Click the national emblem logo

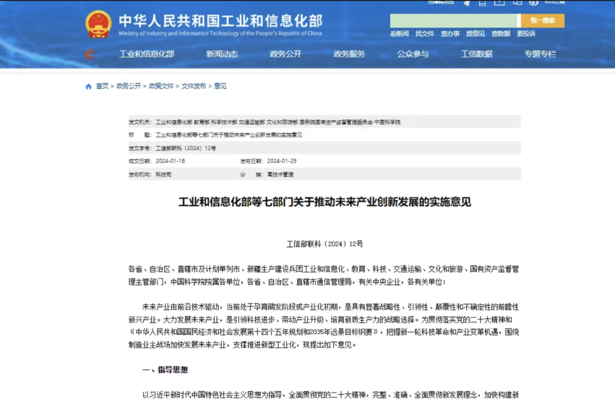[x=99, y=24]
